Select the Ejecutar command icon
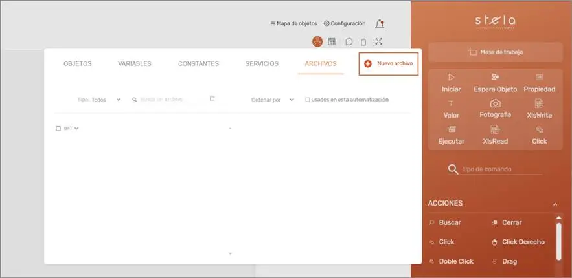The width and height of the screenshot is (572, 278). pyautogui.click(x=452, y=129)
